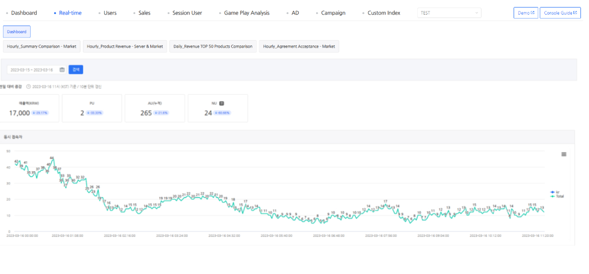Go to the Game Play Analysis tab
This screenshot has width=589, height=274.
tap(246, 13)
